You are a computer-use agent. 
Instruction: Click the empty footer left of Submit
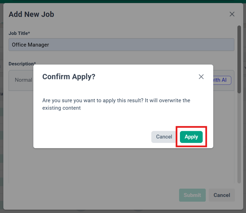(x=92, y=195)
